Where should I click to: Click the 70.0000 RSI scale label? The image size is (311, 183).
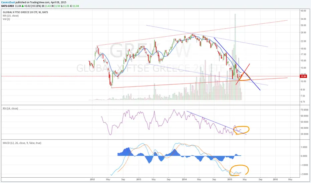pos(304,109)
